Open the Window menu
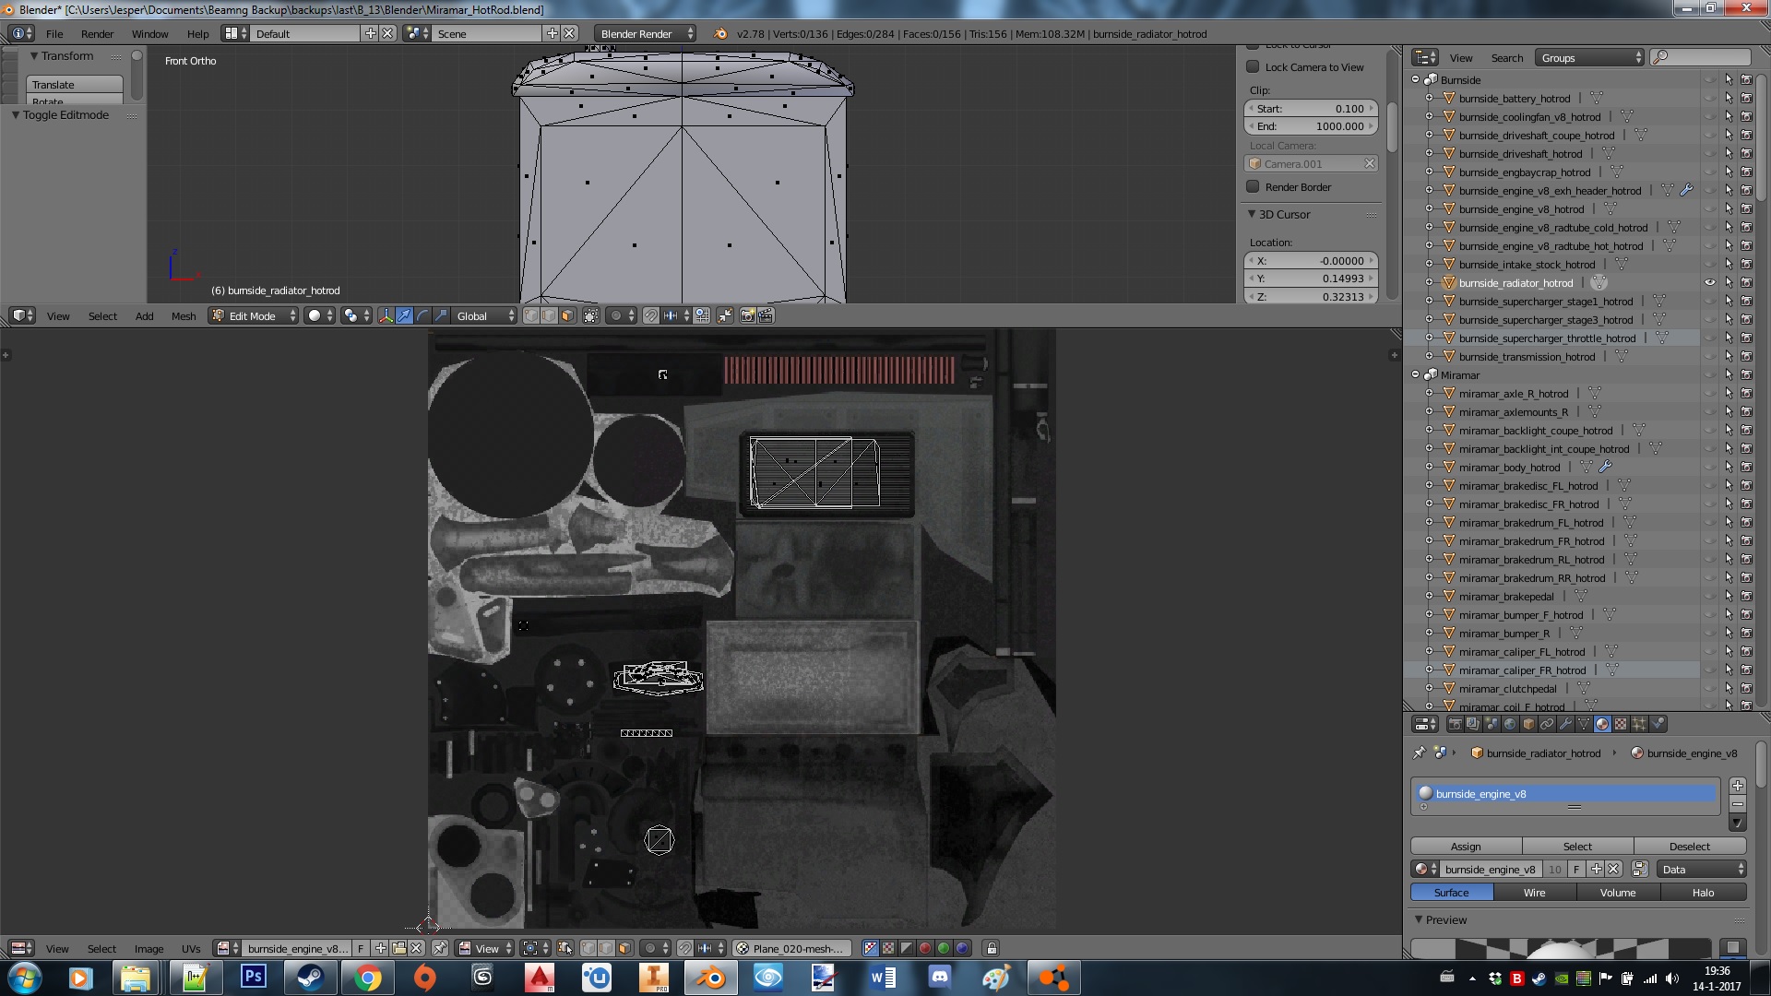The image size is (1771, 996). 149,33
